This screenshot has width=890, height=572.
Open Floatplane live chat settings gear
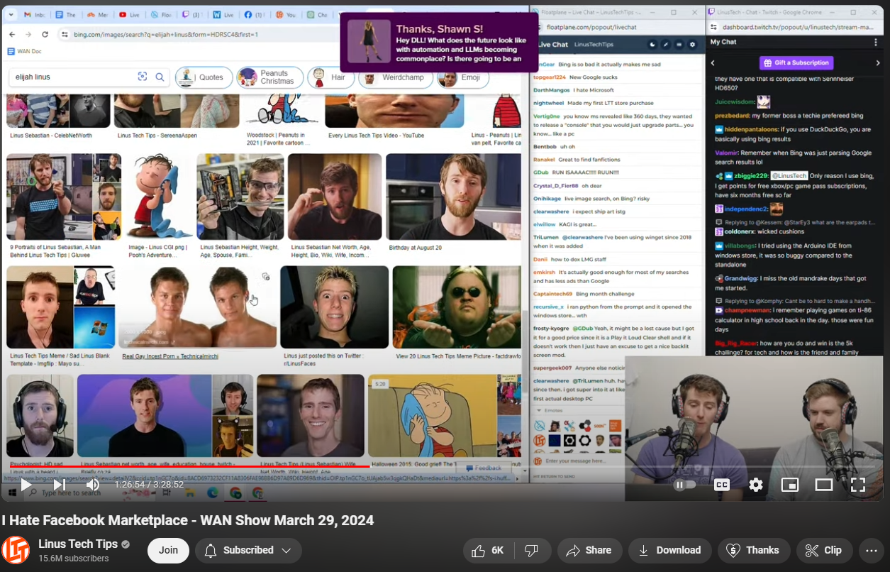pyautogui.click(x=691, y=44)
